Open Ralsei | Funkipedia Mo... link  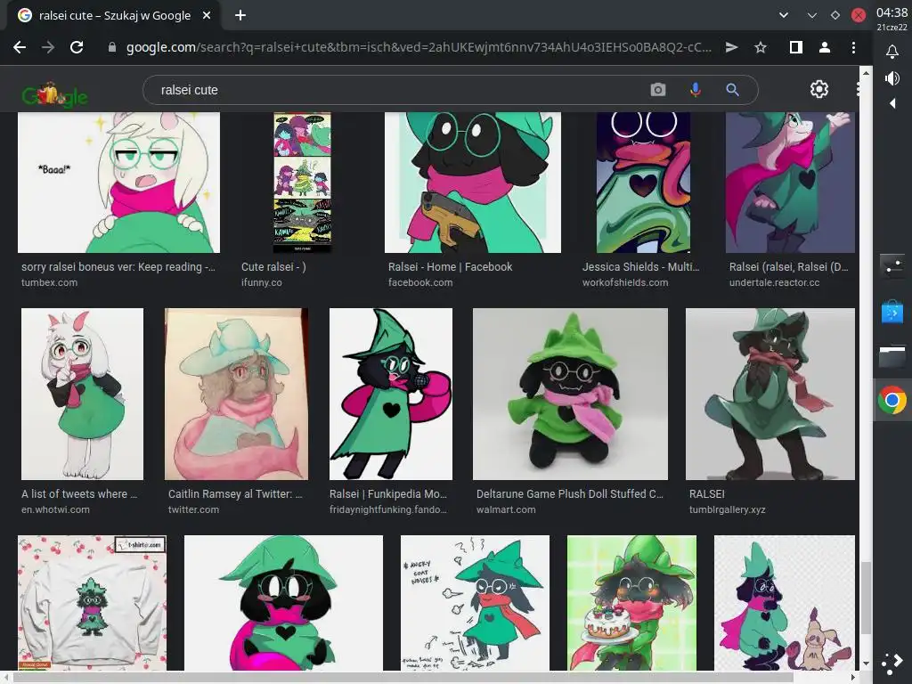(388, 493)
